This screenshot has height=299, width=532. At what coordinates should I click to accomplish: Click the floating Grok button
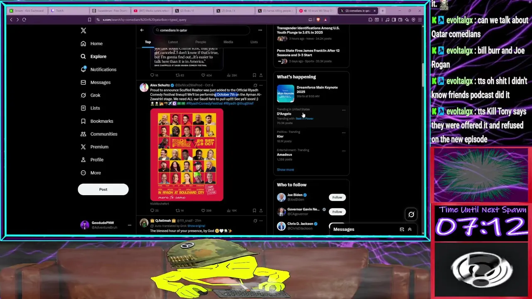click(x=411, y=214)
